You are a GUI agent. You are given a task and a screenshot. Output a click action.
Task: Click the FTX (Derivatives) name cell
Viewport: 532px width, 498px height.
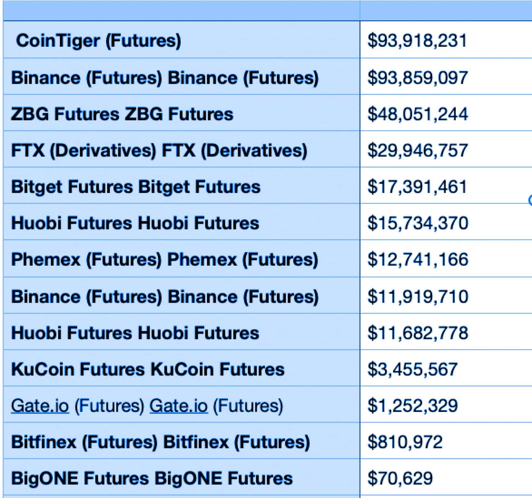[159, 151]
